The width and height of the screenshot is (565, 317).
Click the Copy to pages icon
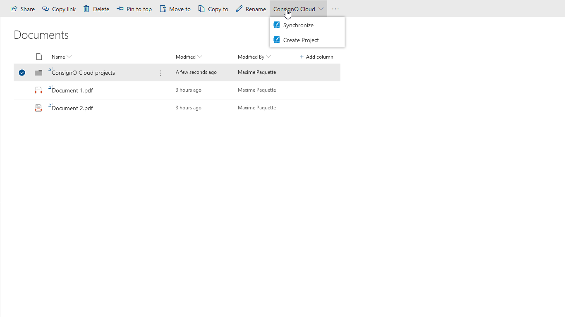(201, 9)
